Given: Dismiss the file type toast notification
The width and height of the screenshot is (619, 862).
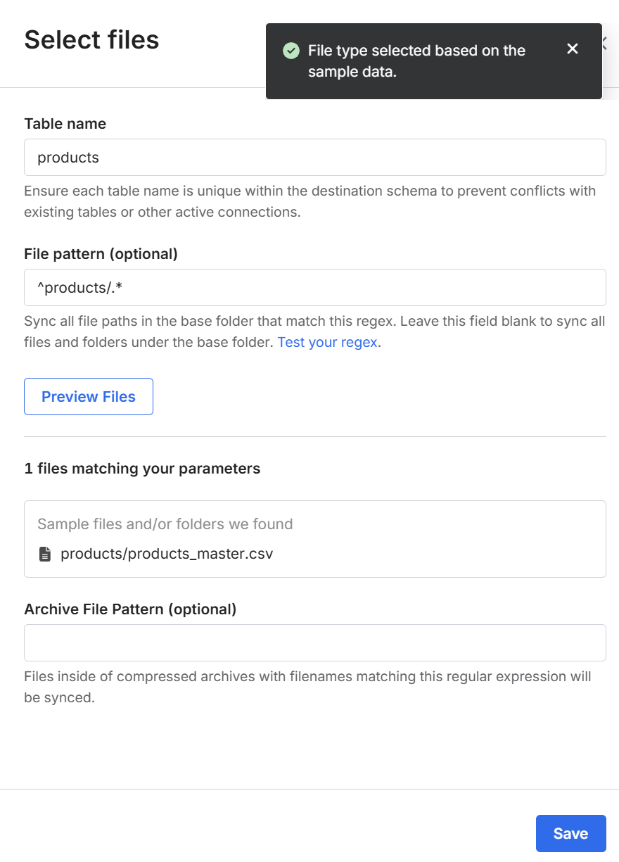Looking at the screenshot, I should pyautogui.click(x=573, y=49).
